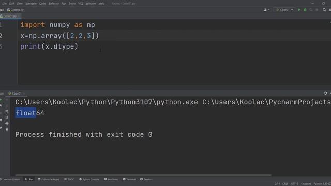Click the UTF-8 encoding status
This screenshot has width=331, height=186.
(x=294, y=184)
